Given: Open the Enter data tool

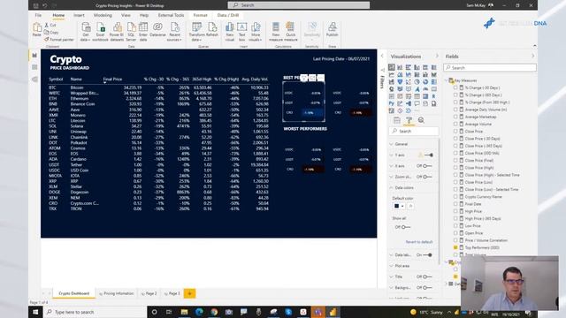Looking at the screenshot, I should [x=143, y=32].
